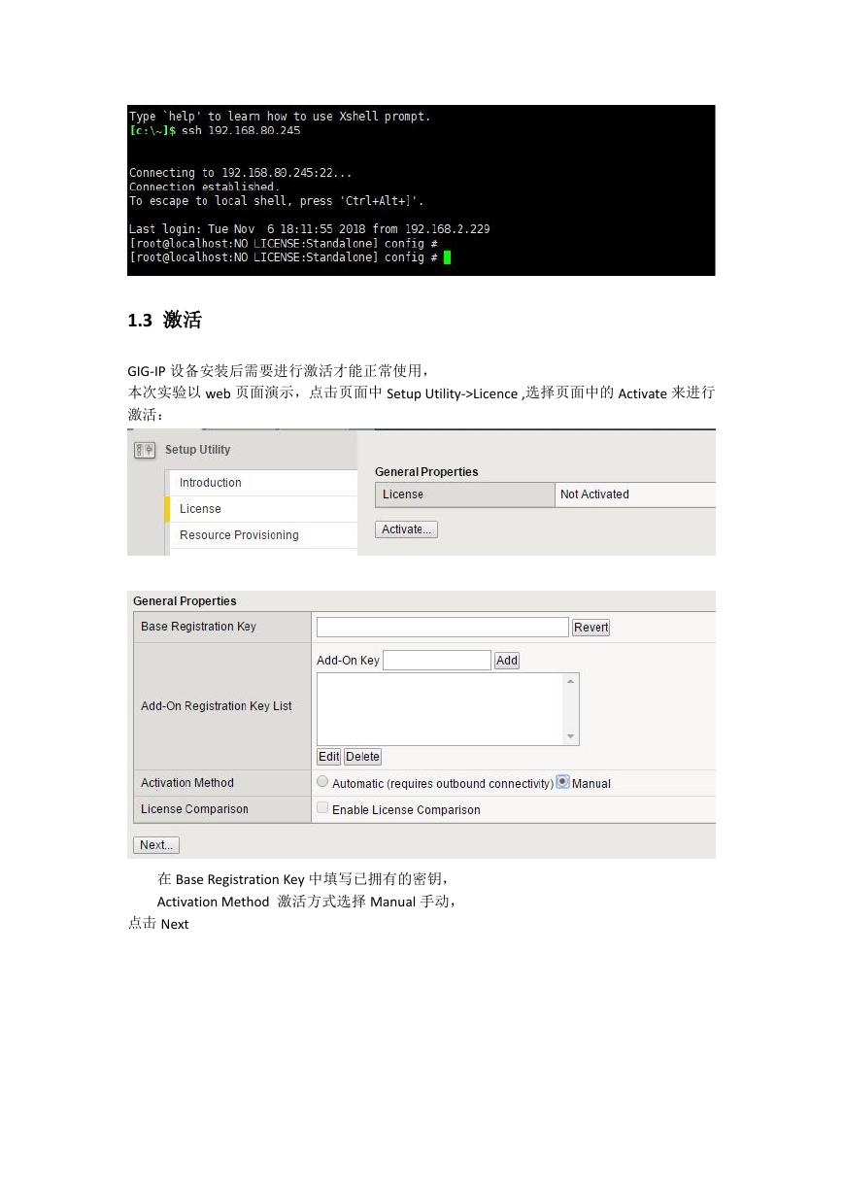Click the Edit button

click(x=328, y=757)
